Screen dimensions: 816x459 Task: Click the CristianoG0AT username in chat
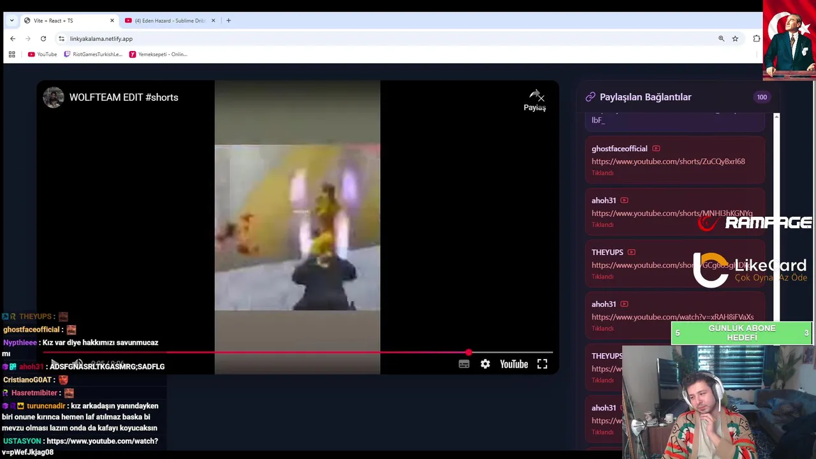point(27,380)
